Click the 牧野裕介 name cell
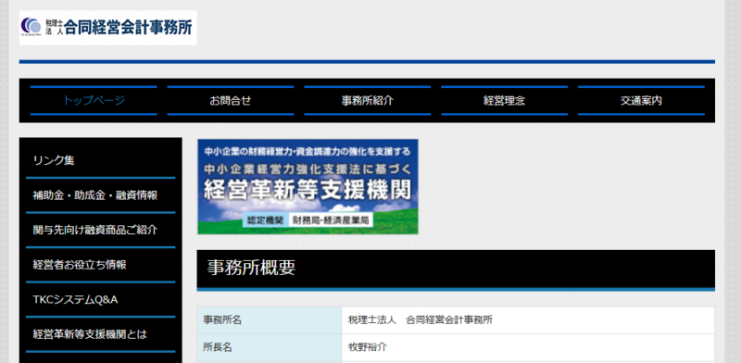The height and width of the screenshot is (363, 741). point(528,347)
